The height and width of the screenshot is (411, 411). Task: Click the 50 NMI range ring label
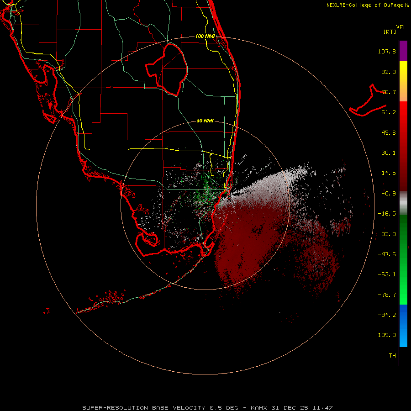coord(205,121)
